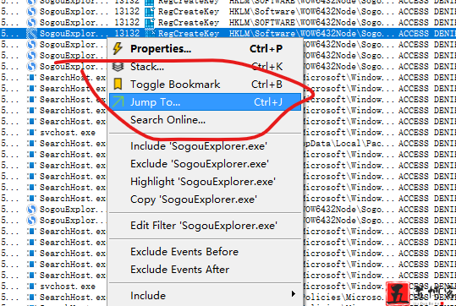456x306 pixels.
Task: Click the layered Stack icon
Action: [118, 67]
